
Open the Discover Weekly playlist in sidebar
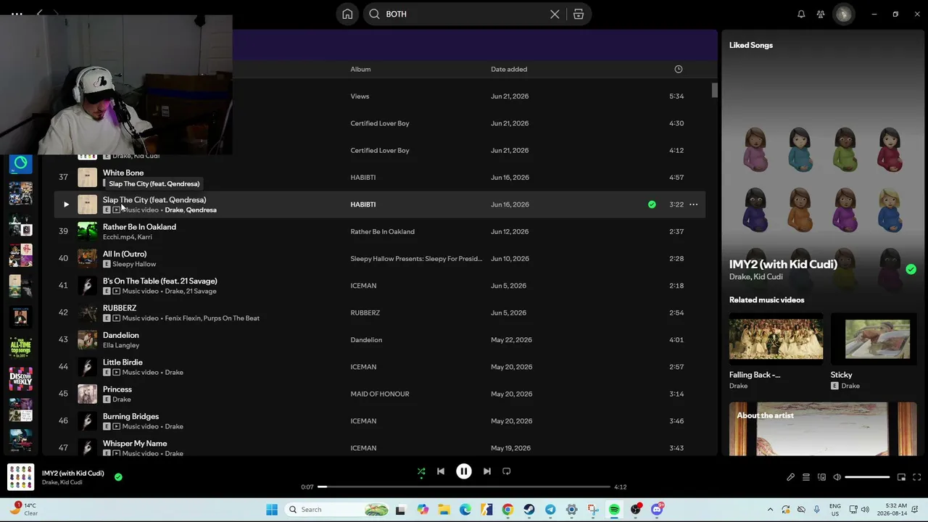click(20, 379)
